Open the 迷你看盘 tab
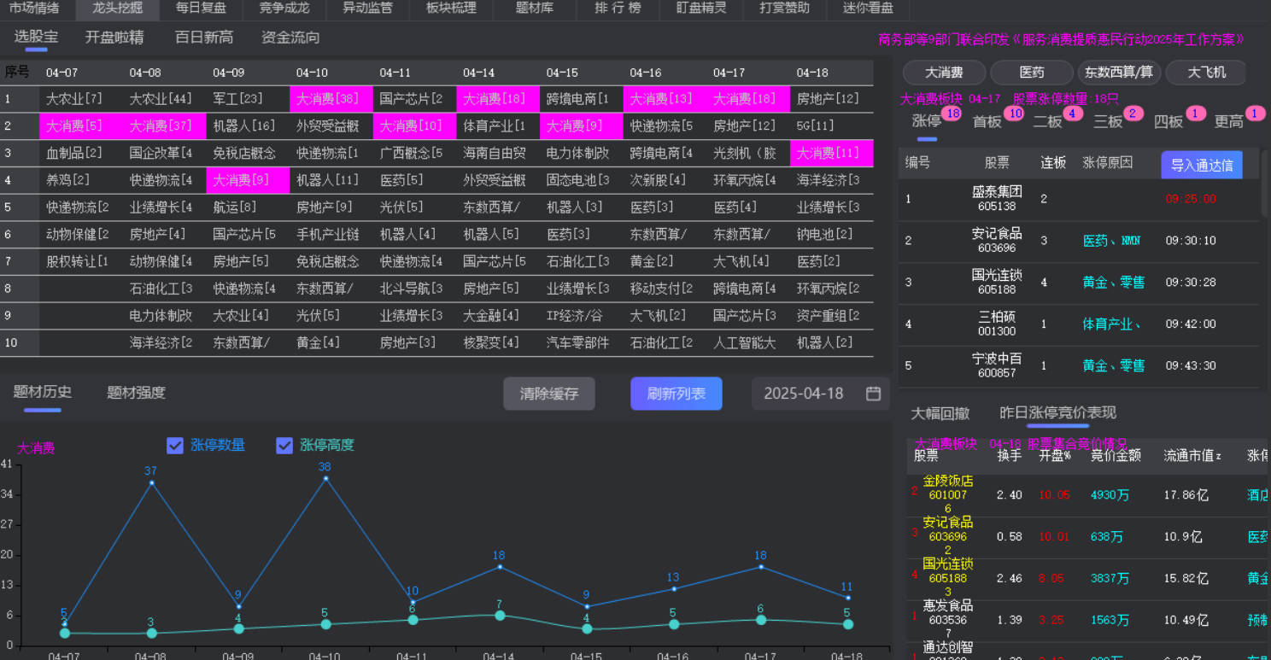 click(868, 9)
